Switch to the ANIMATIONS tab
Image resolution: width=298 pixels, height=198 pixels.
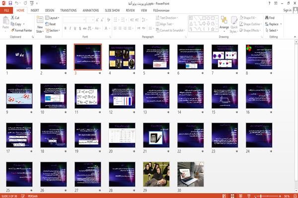(91, 10)
